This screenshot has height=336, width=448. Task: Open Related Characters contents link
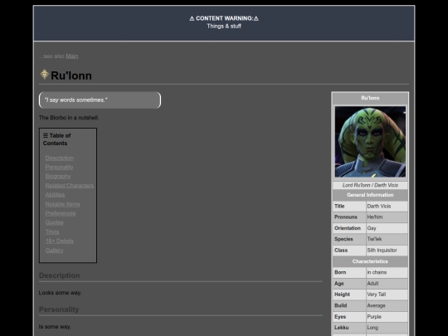point(70,186)
